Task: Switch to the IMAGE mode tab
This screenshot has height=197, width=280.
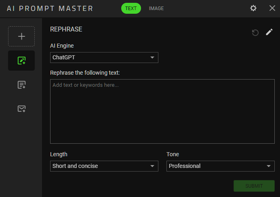Action: [x=156, y=8]
